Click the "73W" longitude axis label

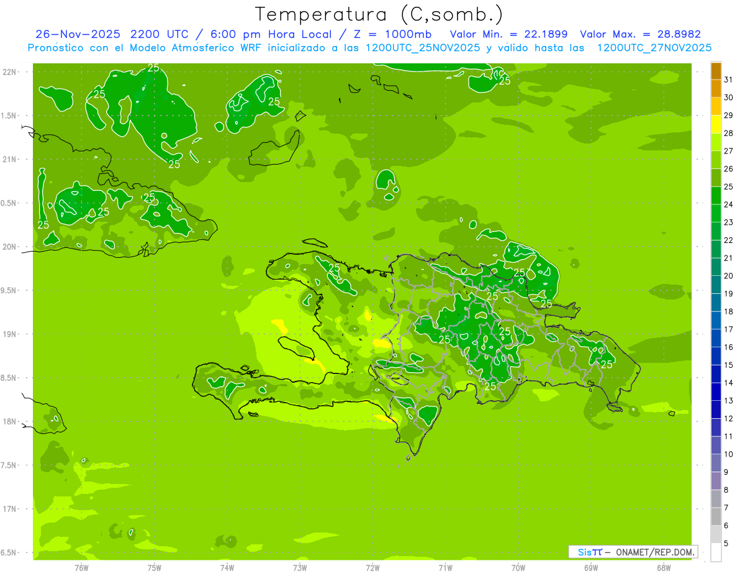click(x=300, y=567)
